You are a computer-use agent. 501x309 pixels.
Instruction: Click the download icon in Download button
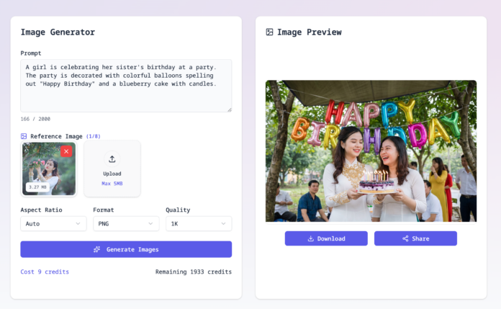pyautogui.click(x=311, y=238)
